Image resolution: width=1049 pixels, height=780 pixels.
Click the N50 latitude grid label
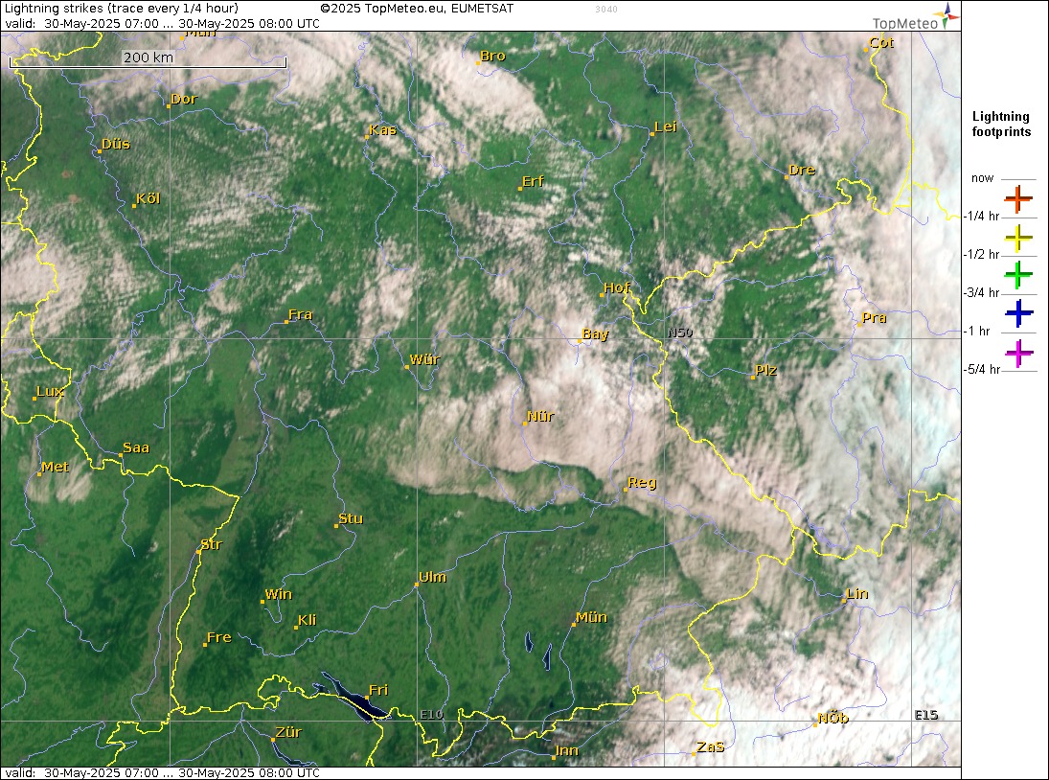[680, 333]
